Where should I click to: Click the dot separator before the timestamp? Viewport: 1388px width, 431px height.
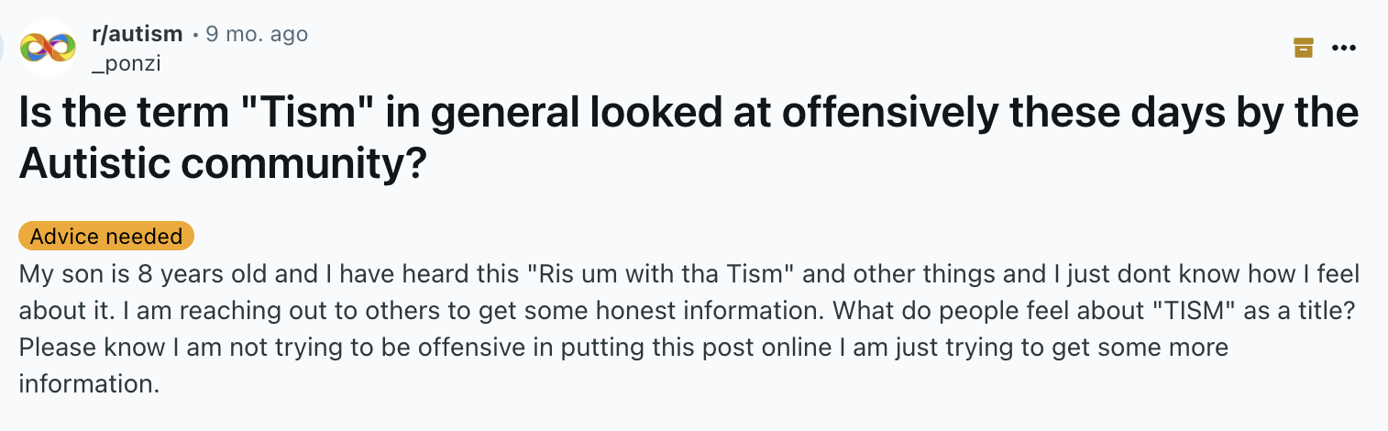point(194,35)
